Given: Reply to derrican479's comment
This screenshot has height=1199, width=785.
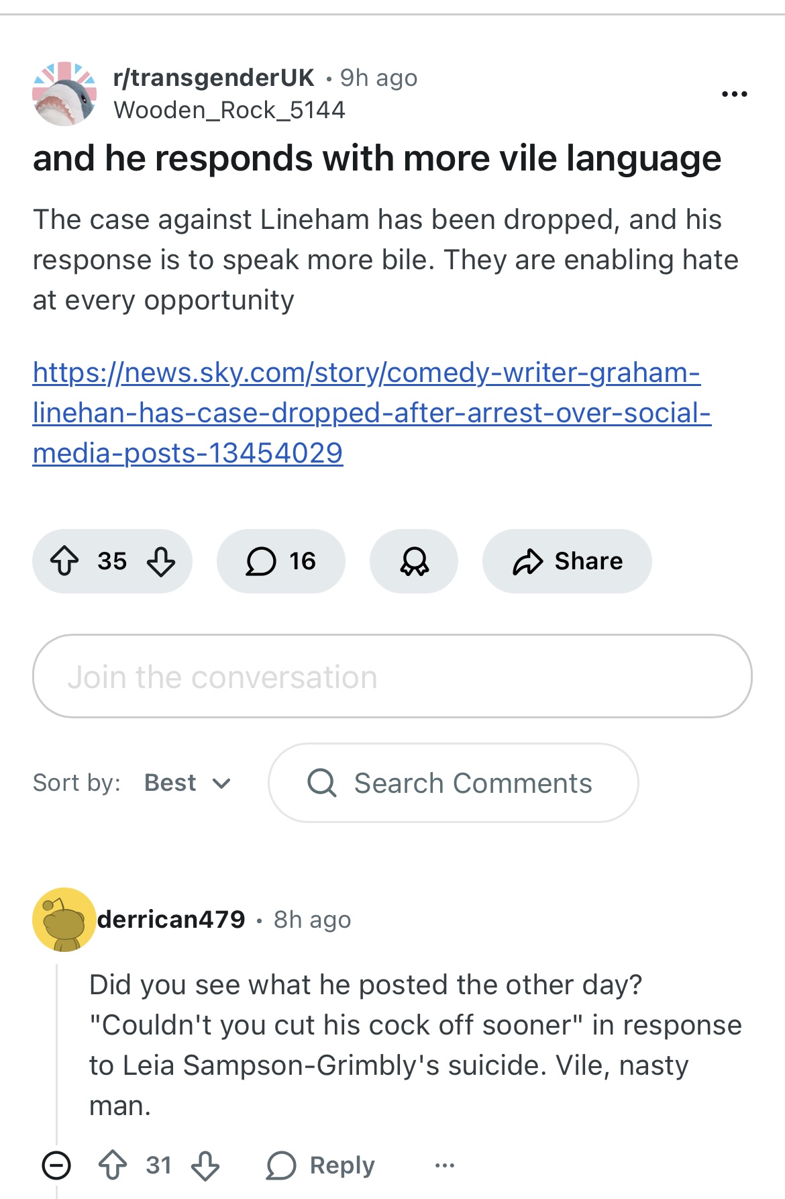Looking at the screenshot, I should pyautogui.click(x=321, y=1165).
